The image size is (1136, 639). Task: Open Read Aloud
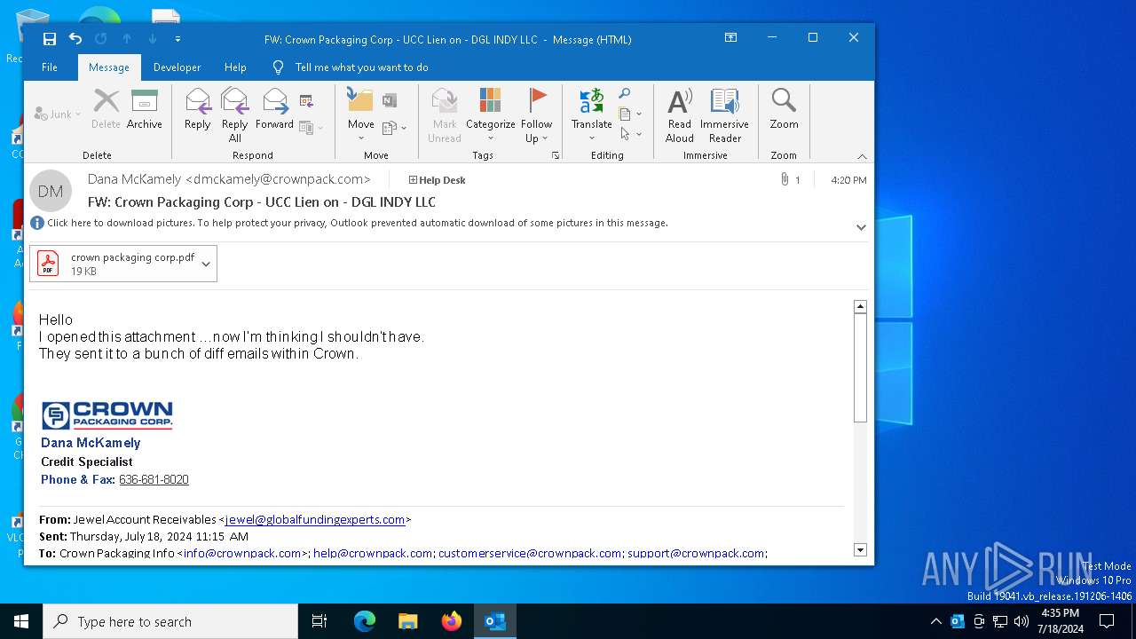679,115
